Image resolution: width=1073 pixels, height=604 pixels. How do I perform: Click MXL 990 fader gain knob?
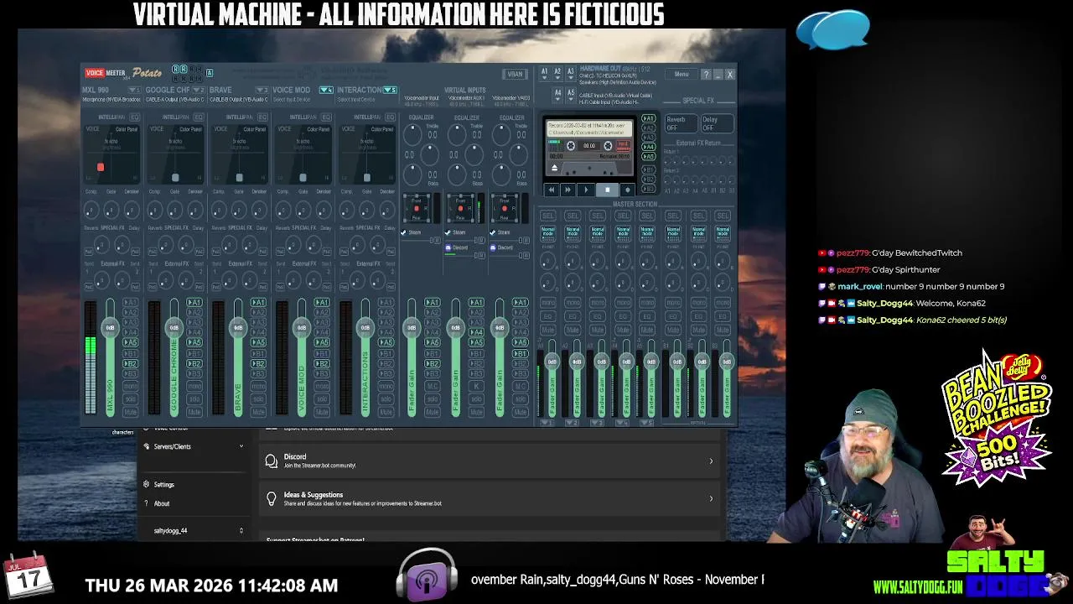pyautogui.click(x=110, y=327)
